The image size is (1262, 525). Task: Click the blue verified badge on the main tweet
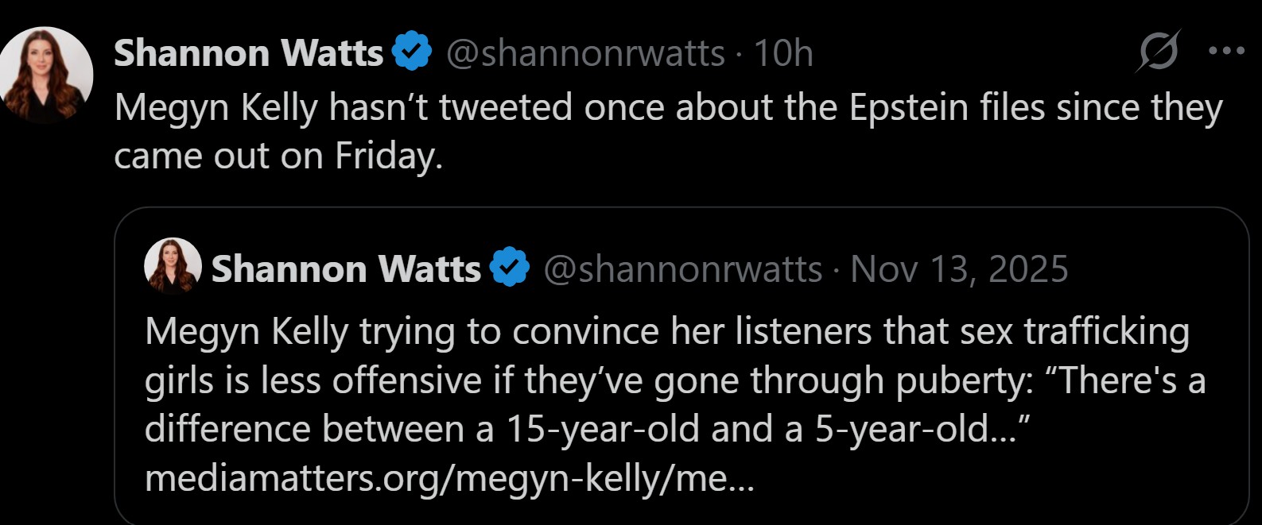point(412,52)
